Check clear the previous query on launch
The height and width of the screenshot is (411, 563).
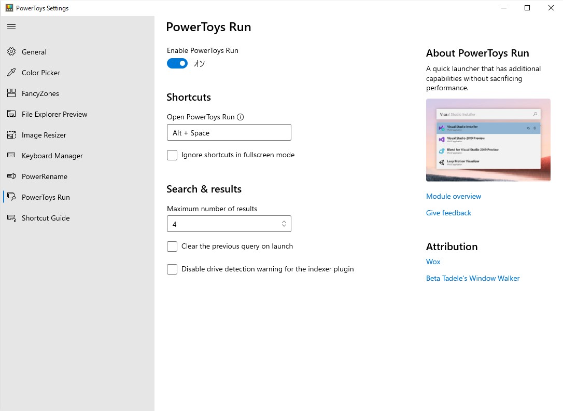pyautogui.click(x=172, y=246)
